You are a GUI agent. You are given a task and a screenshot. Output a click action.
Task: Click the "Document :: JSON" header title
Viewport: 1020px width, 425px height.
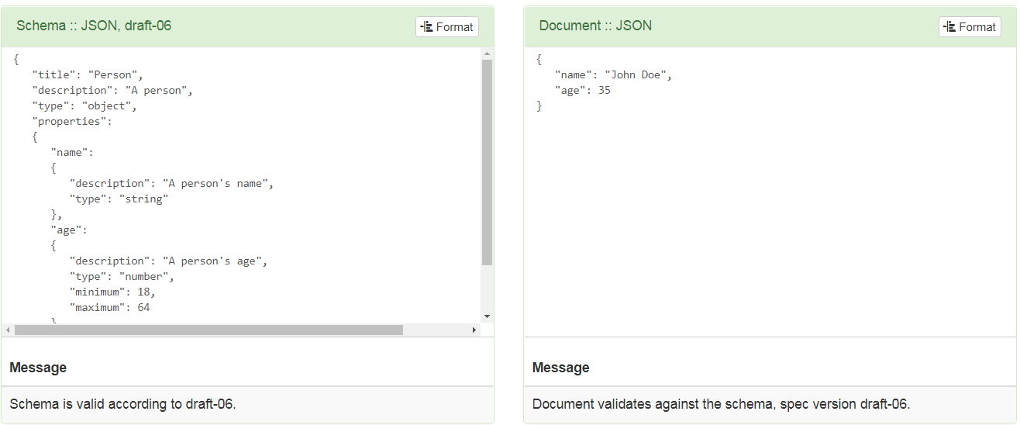(x=595, y=26)
